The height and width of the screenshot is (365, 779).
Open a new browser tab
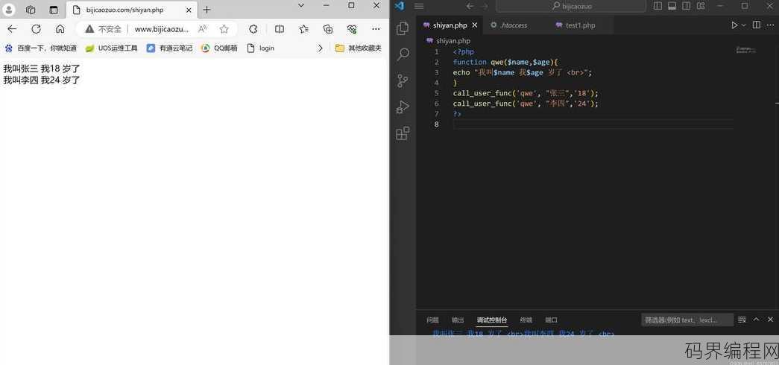(x=206, y=10)
